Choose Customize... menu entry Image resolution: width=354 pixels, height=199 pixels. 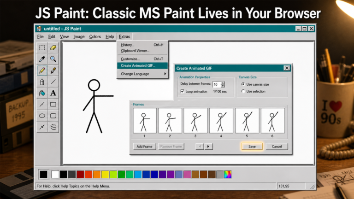142,59
